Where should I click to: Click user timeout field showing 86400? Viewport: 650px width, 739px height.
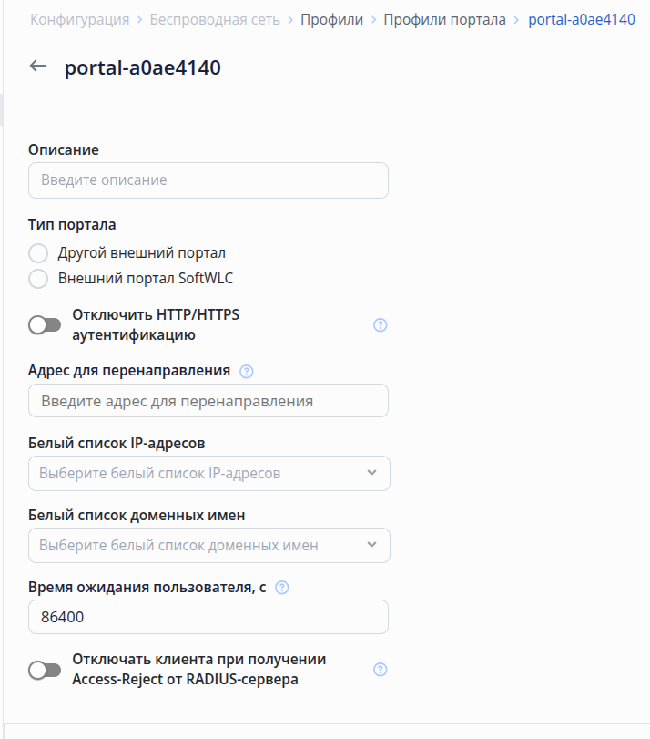208,617
